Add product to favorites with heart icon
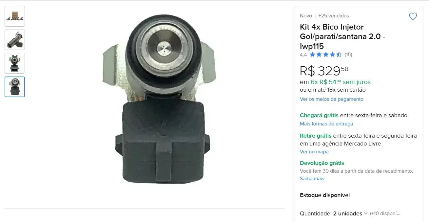Screen dimensions: 429x222 click(x=413, y=16)
